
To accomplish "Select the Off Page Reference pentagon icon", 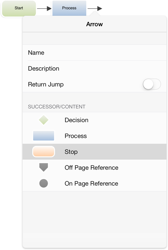I will pyautogui.click(x=43, y=167).
